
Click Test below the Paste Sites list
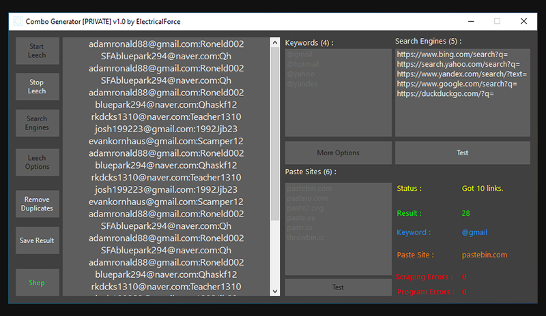338,287
